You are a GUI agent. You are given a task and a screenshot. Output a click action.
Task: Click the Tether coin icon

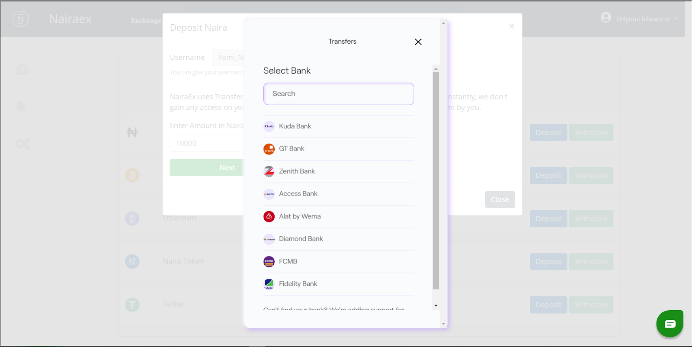click(x=132, y=305)
